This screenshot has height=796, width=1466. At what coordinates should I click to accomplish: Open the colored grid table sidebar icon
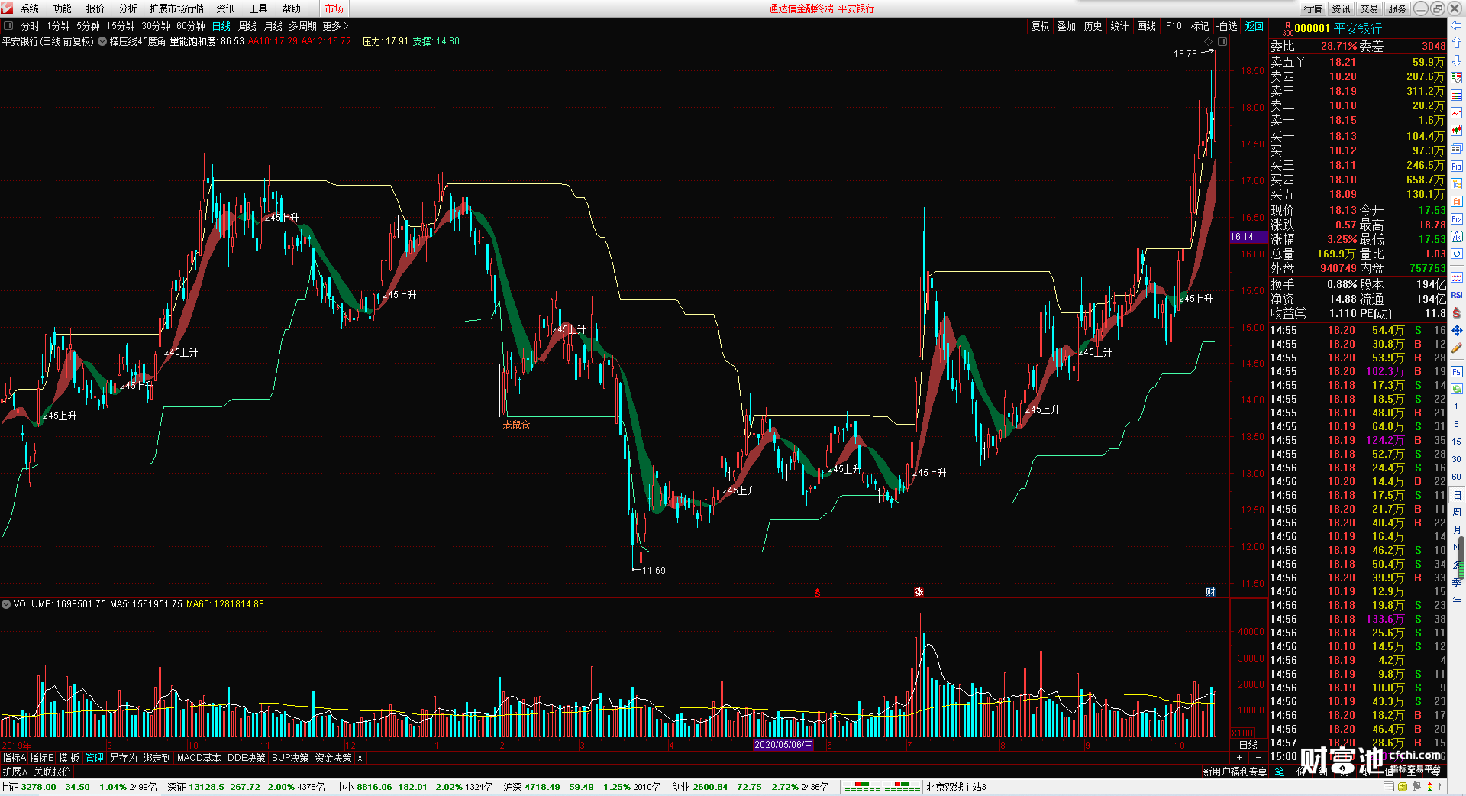[1456, 95]
